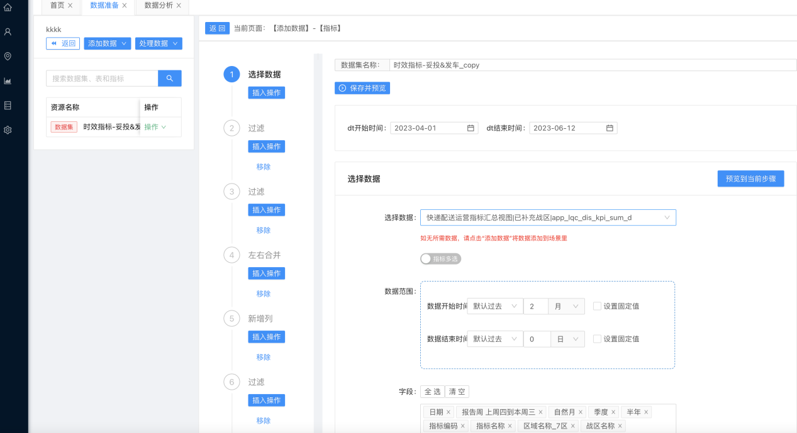Open calendar for dt开始时间 field
The height and width of the screenshot is (433, 797).
471,128
